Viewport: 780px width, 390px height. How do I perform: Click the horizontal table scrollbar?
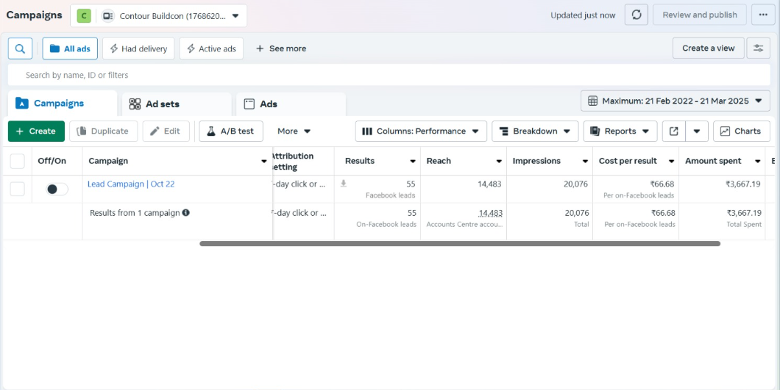click(459, 243)
